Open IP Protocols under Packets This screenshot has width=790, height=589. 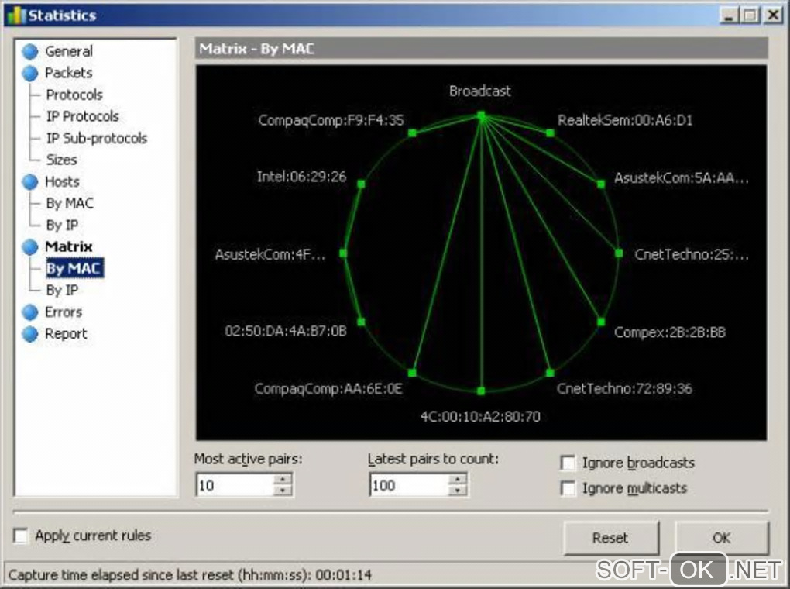tap(83, 116)
